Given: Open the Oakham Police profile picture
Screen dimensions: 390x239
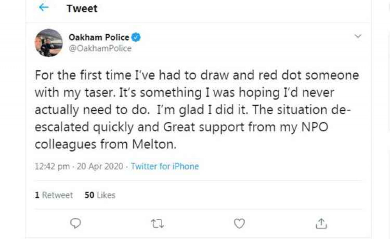Looking at the screenshot, I should [x=48, y=43].
